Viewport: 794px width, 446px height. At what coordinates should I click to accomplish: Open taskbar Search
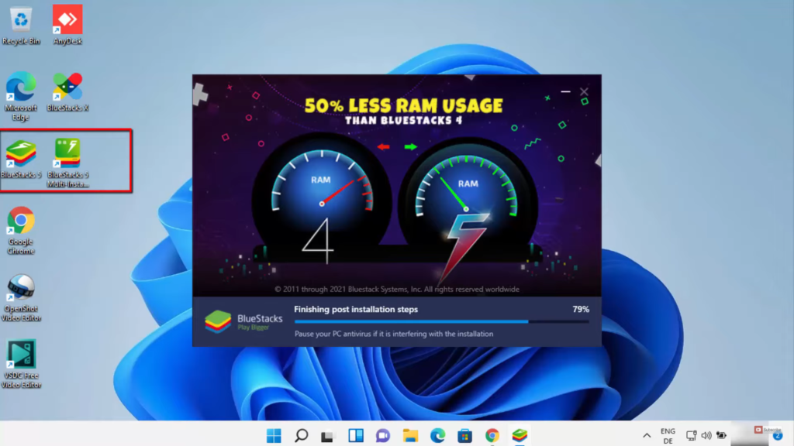click(302, 435)
